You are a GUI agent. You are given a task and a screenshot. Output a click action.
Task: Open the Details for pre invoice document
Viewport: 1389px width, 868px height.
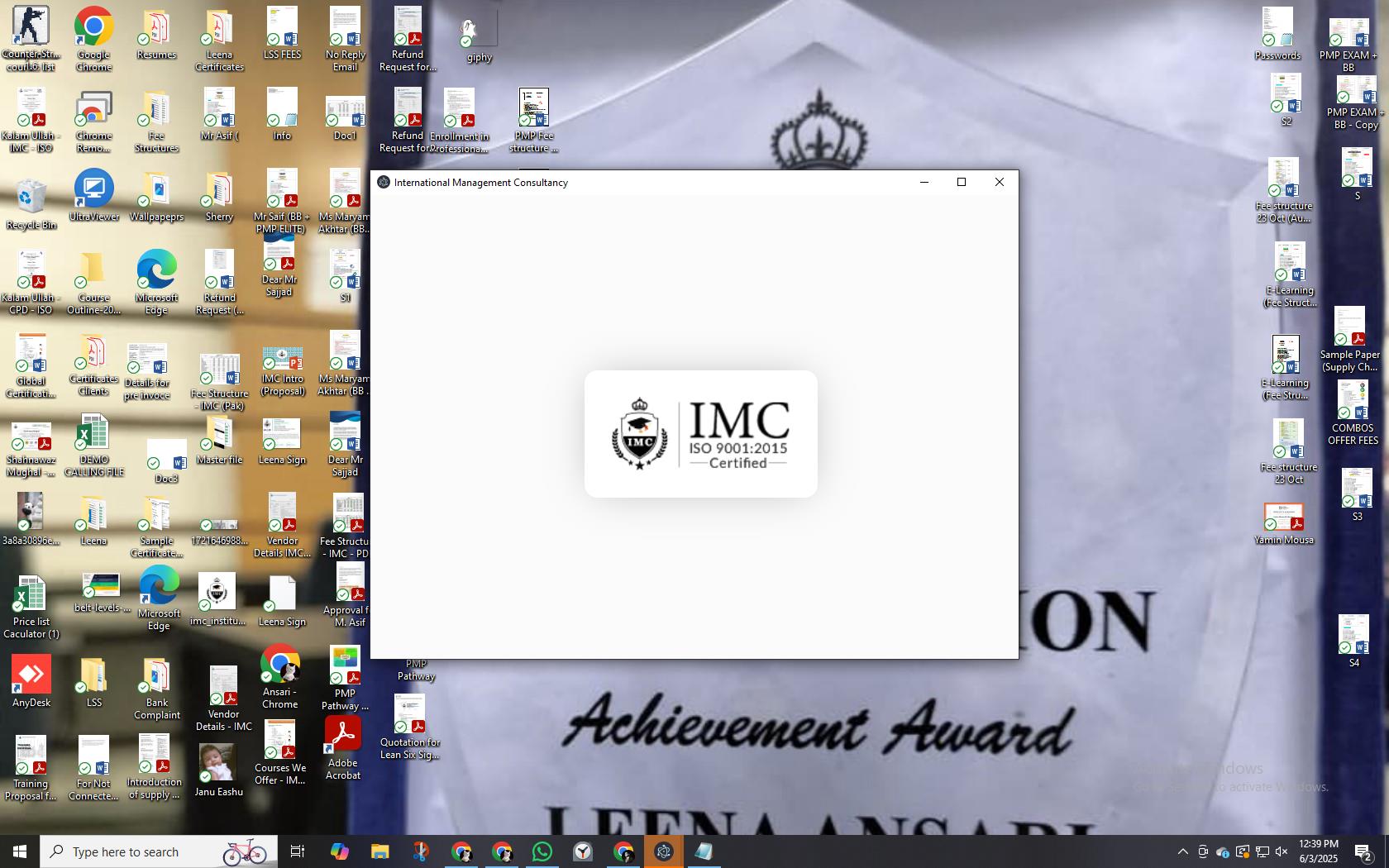(147, 372)
